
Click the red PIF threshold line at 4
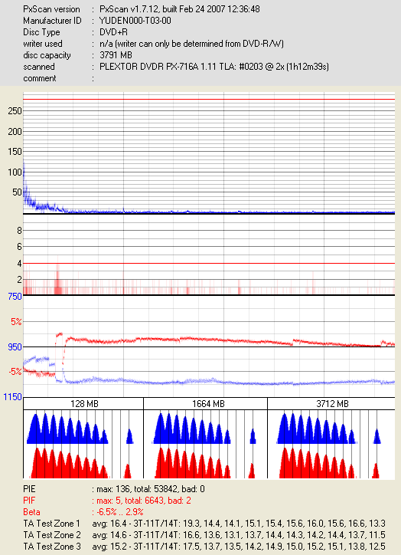pos(209,264)
